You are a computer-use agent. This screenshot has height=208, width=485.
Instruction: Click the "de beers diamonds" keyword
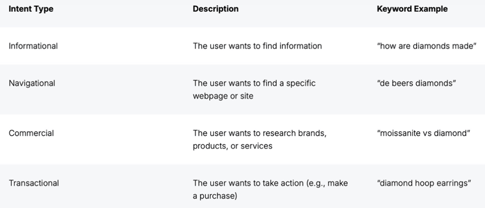(x=416, y=83)
